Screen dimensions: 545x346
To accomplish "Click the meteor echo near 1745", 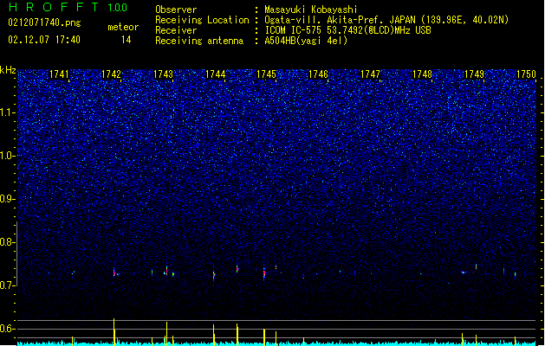I will [264, 274].
